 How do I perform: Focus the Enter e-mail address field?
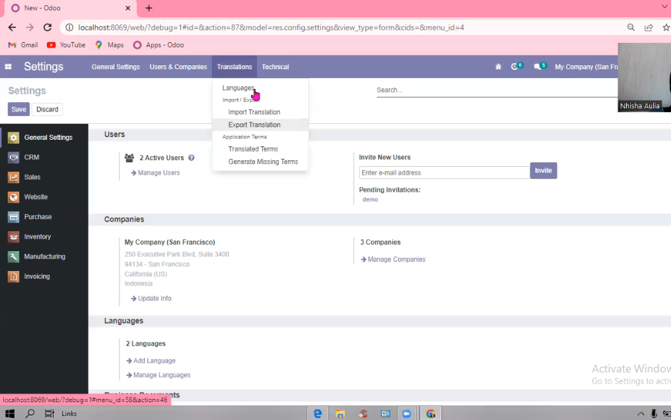444,173
